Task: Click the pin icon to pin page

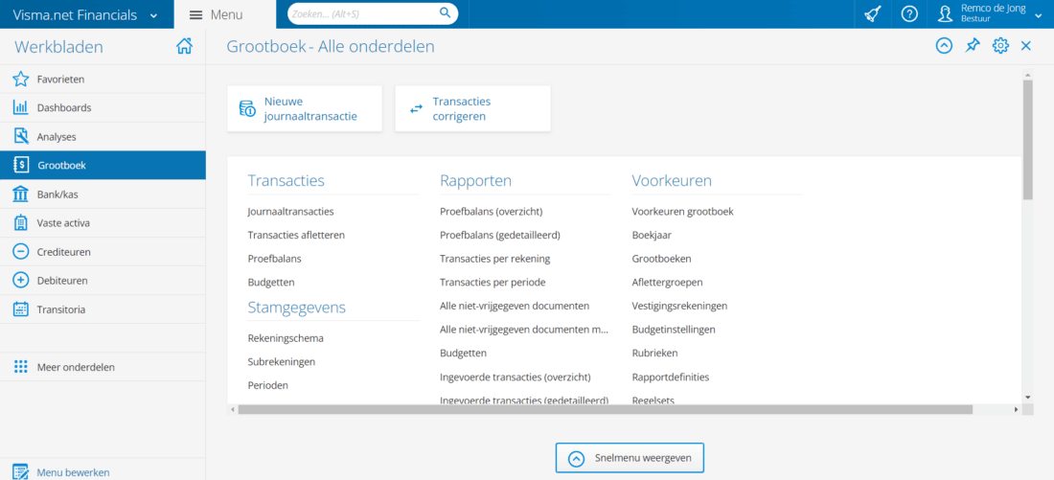Action: pos(973,46)
